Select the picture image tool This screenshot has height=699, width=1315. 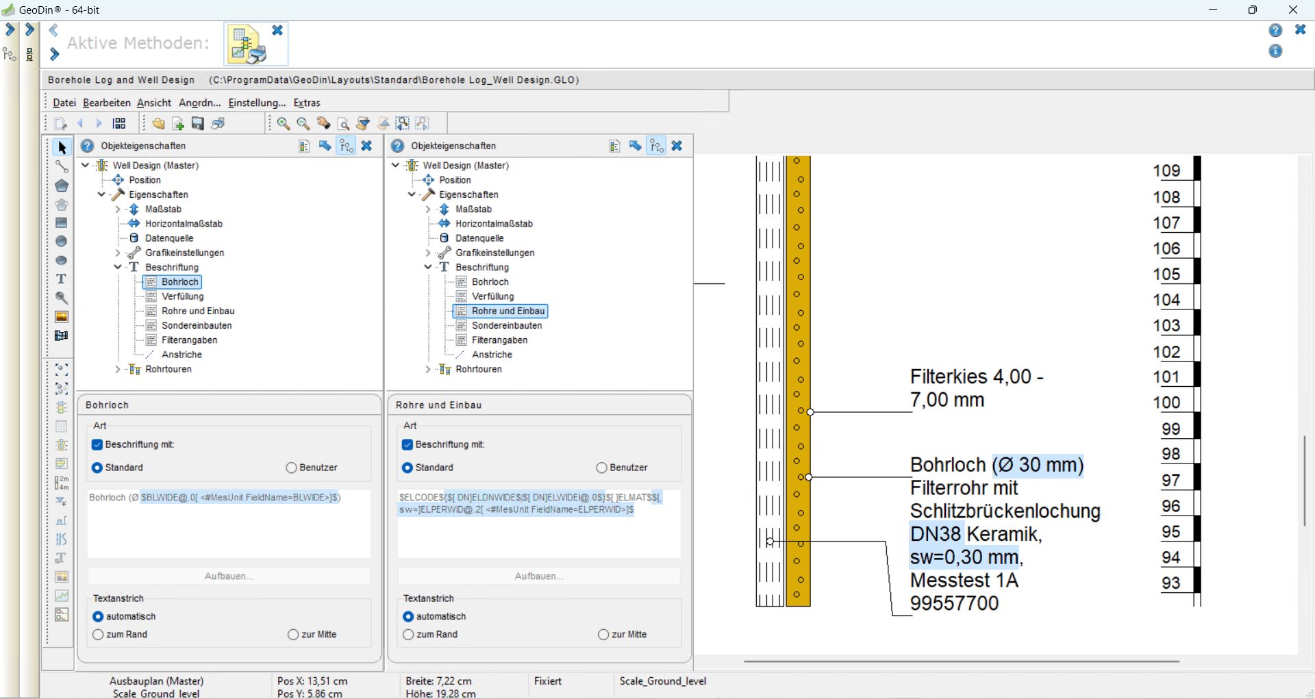[62, 316]
